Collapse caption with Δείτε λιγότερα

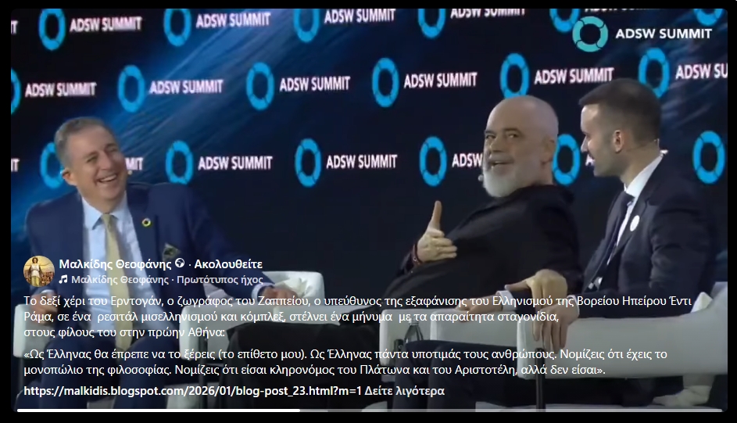point(404,391)
